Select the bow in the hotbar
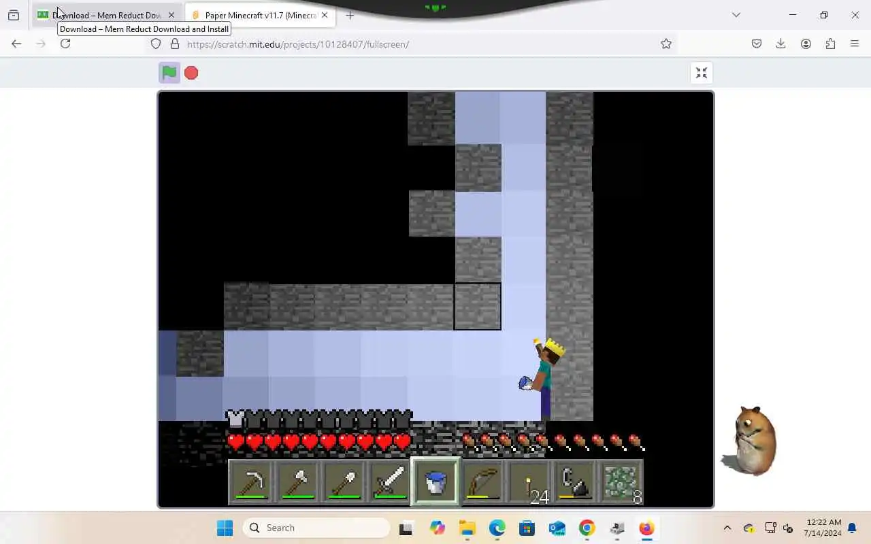 (x=482, y=482)
